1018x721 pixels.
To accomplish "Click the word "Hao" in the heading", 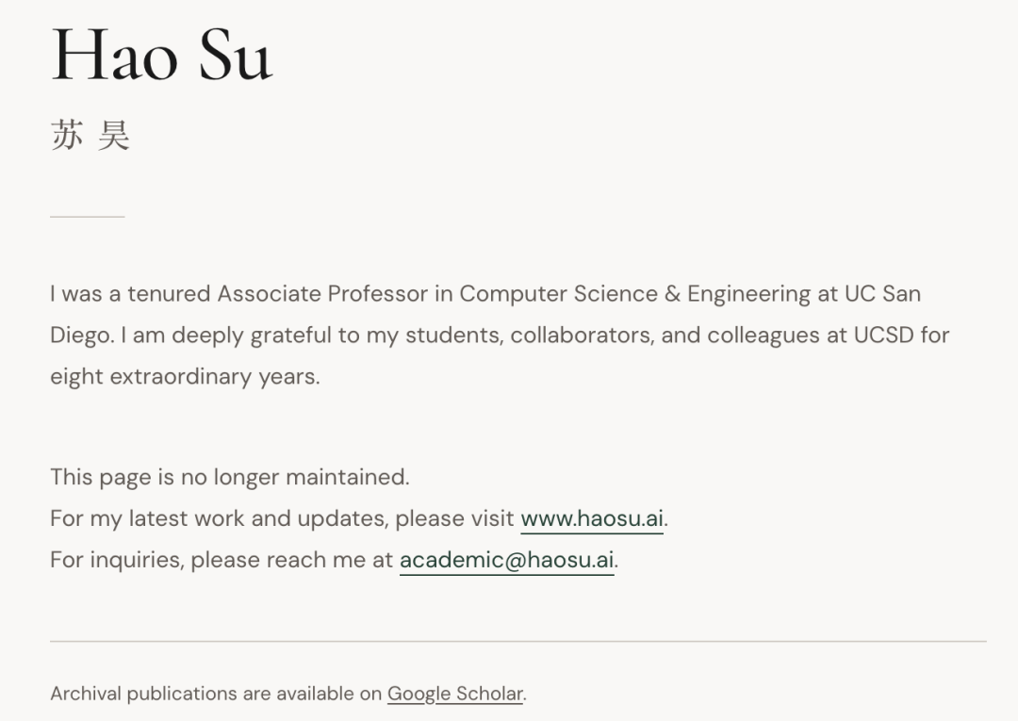I will tap(114, 55).
